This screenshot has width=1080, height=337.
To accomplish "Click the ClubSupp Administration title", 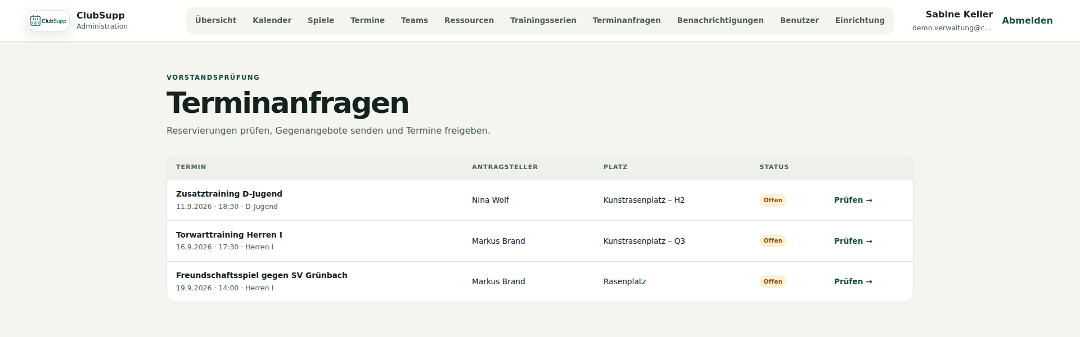I will [x=102, y=20].
